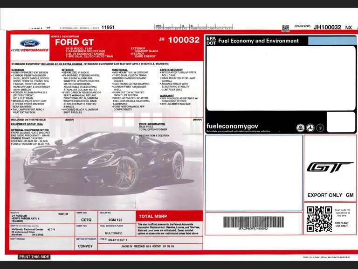The height and width of the screenshot is (269, 358).
Task: Click the VIN barcode graphic
Action: pos(253,222)
